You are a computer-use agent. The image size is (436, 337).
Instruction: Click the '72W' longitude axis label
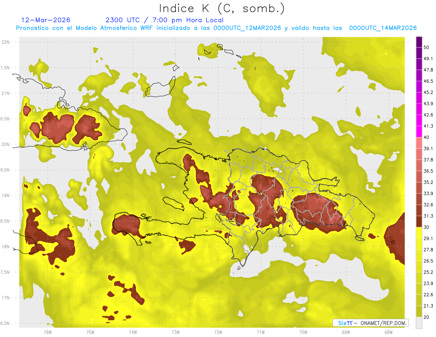pos(218,333)
